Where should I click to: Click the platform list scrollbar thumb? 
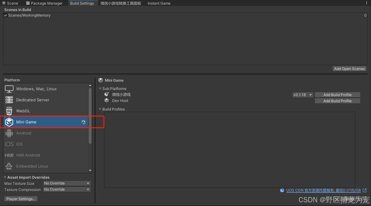(x=90, y=116)
